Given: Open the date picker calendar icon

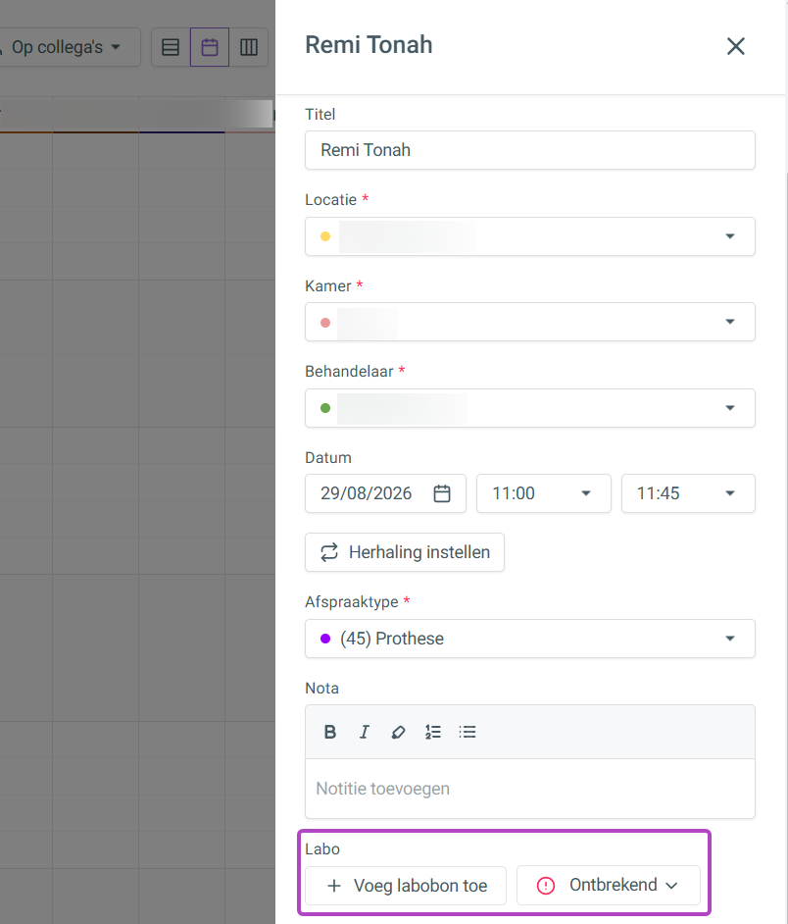Looking at the screenshot, I should (442, 493).
